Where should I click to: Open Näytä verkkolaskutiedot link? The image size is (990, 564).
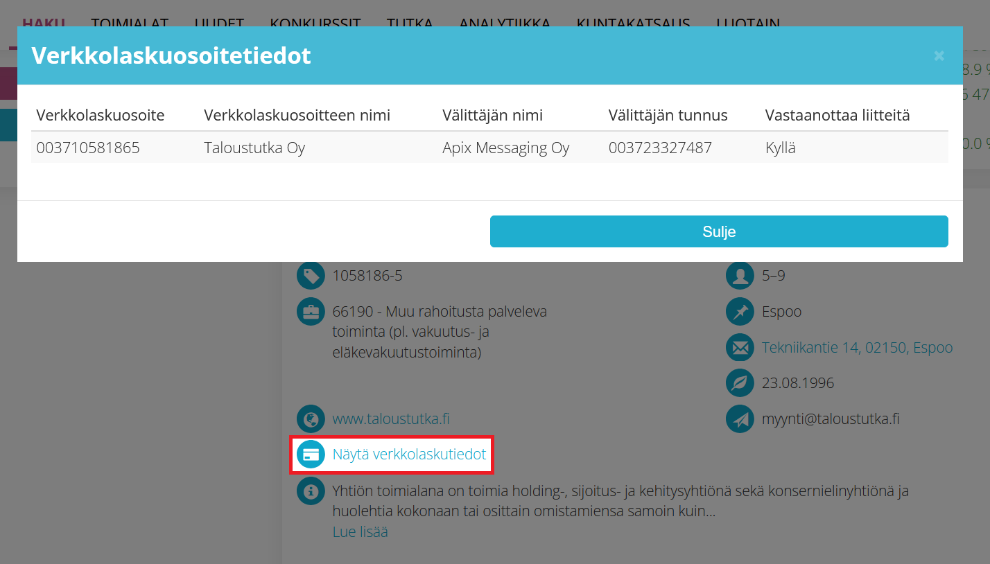pos(409,455)
